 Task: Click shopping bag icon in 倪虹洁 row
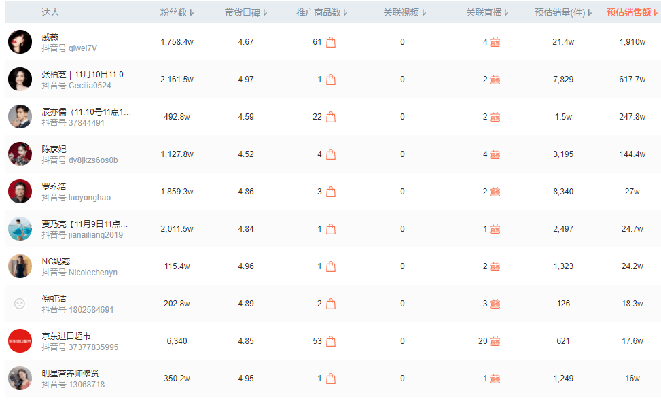pos(331,304)
